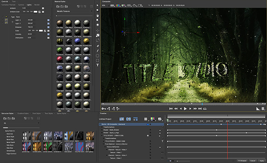
Task: Click the Ambient Color eyedropper picker icon
Action: [40, 12]
